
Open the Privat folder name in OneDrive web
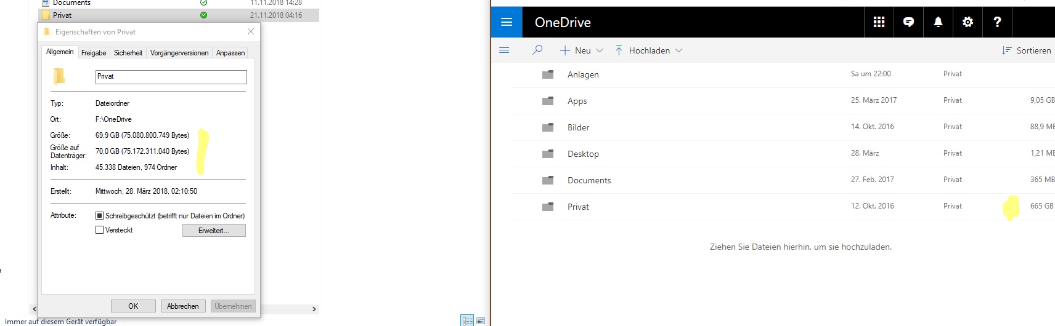tap(578, 207)
